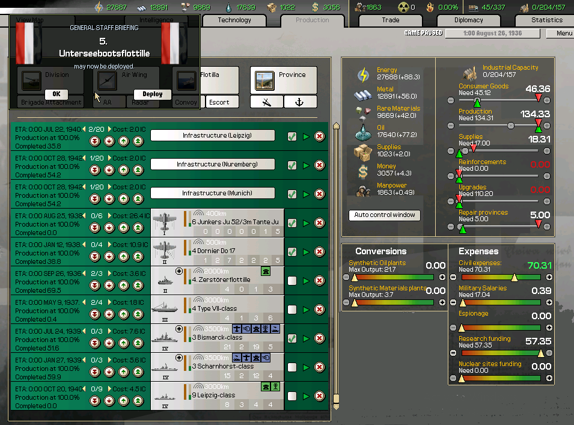
Task: Click the Auto control window button
Action: pyautogui.click(x=383, y=215)
